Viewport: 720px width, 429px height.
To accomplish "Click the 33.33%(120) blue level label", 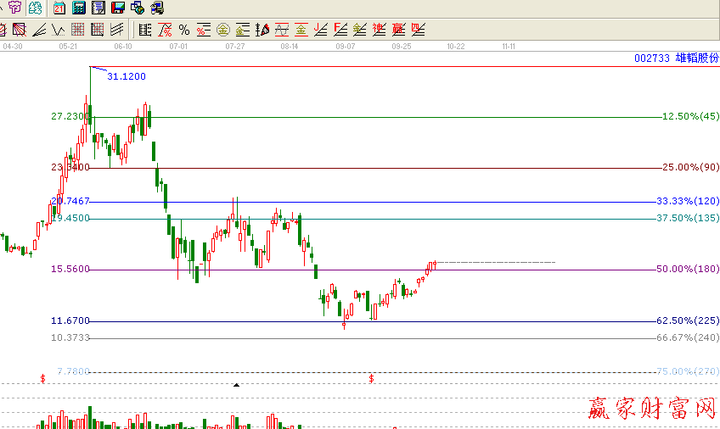I will pos(688,201).
